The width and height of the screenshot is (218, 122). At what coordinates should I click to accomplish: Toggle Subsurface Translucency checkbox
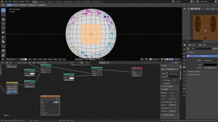click(175, 108)
